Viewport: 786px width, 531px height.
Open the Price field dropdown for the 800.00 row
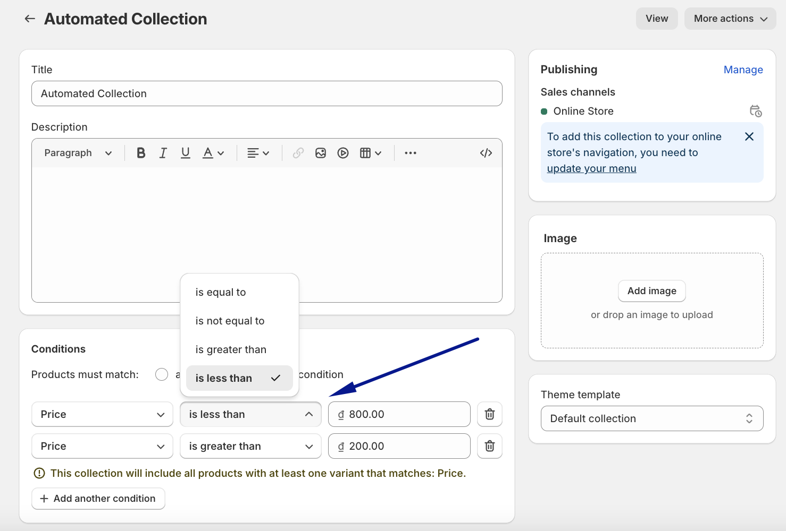(x=102, y=414)
